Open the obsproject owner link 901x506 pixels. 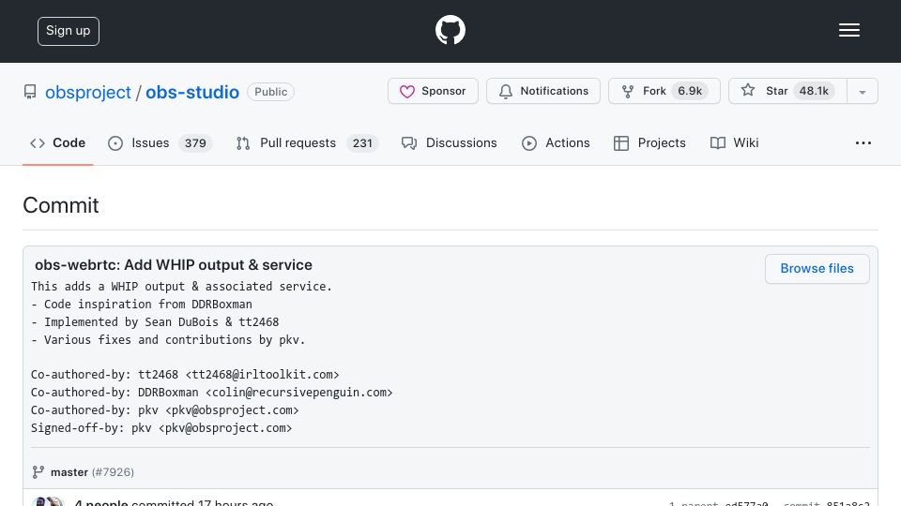[88, 92]
